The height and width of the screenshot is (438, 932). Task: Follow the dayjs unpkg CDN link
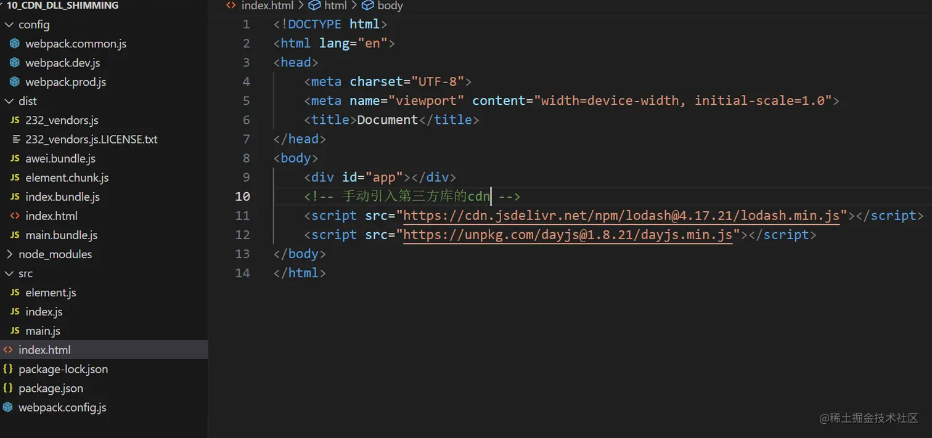[x=568, y=235]
